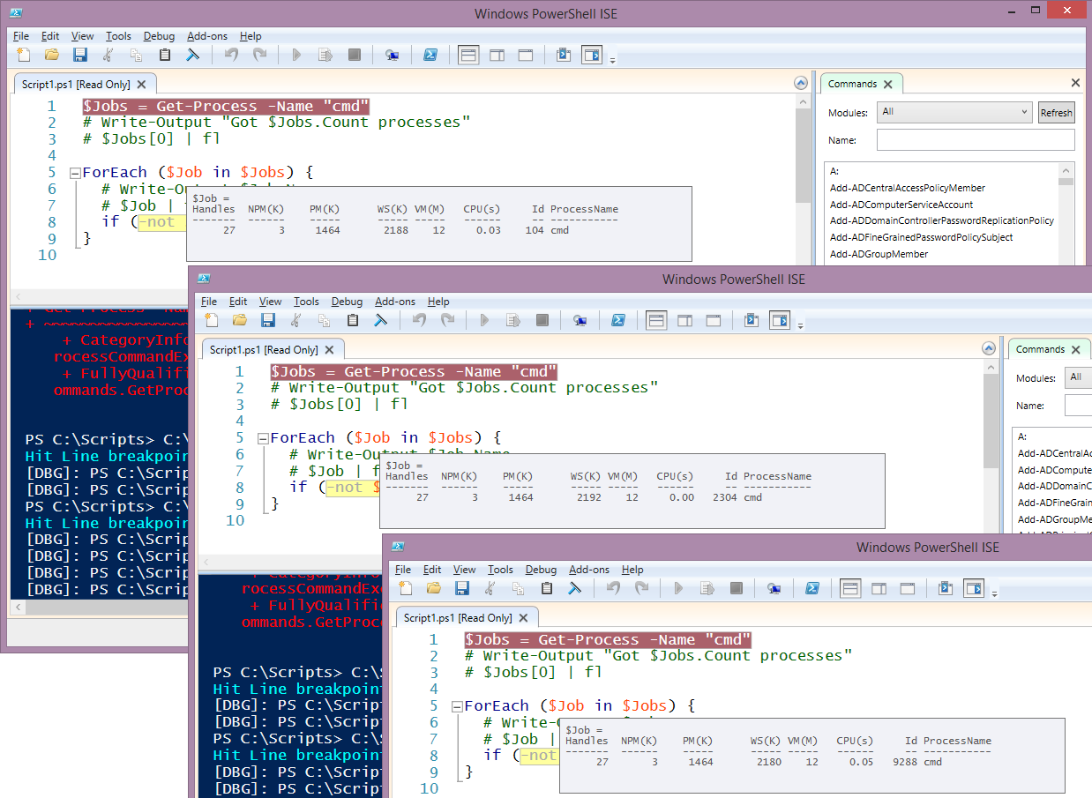Open toolbar overflow arrow in rearmost window
Viewport: 1092px width, 798px height.
[613, 60]
